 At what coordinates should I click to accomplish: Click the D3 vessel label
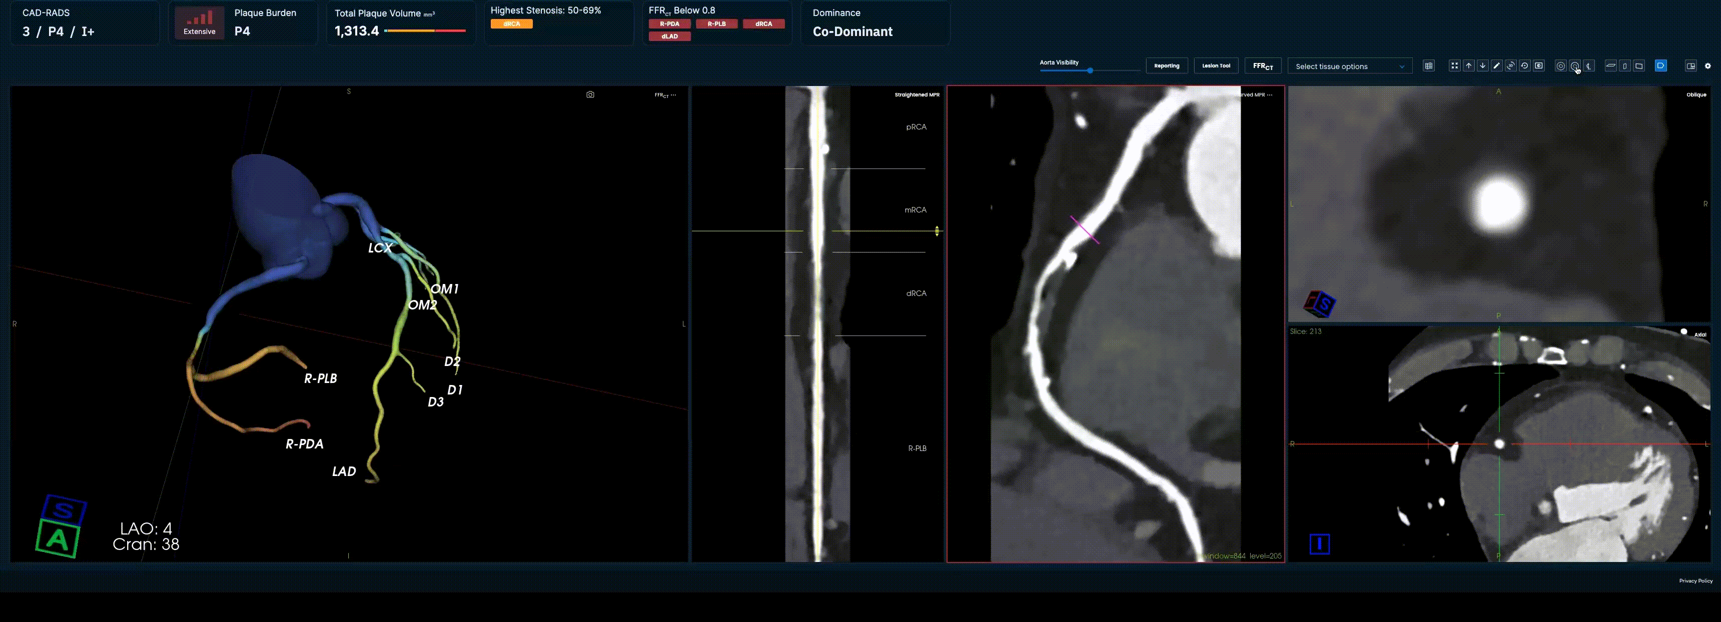pos(436,402)
